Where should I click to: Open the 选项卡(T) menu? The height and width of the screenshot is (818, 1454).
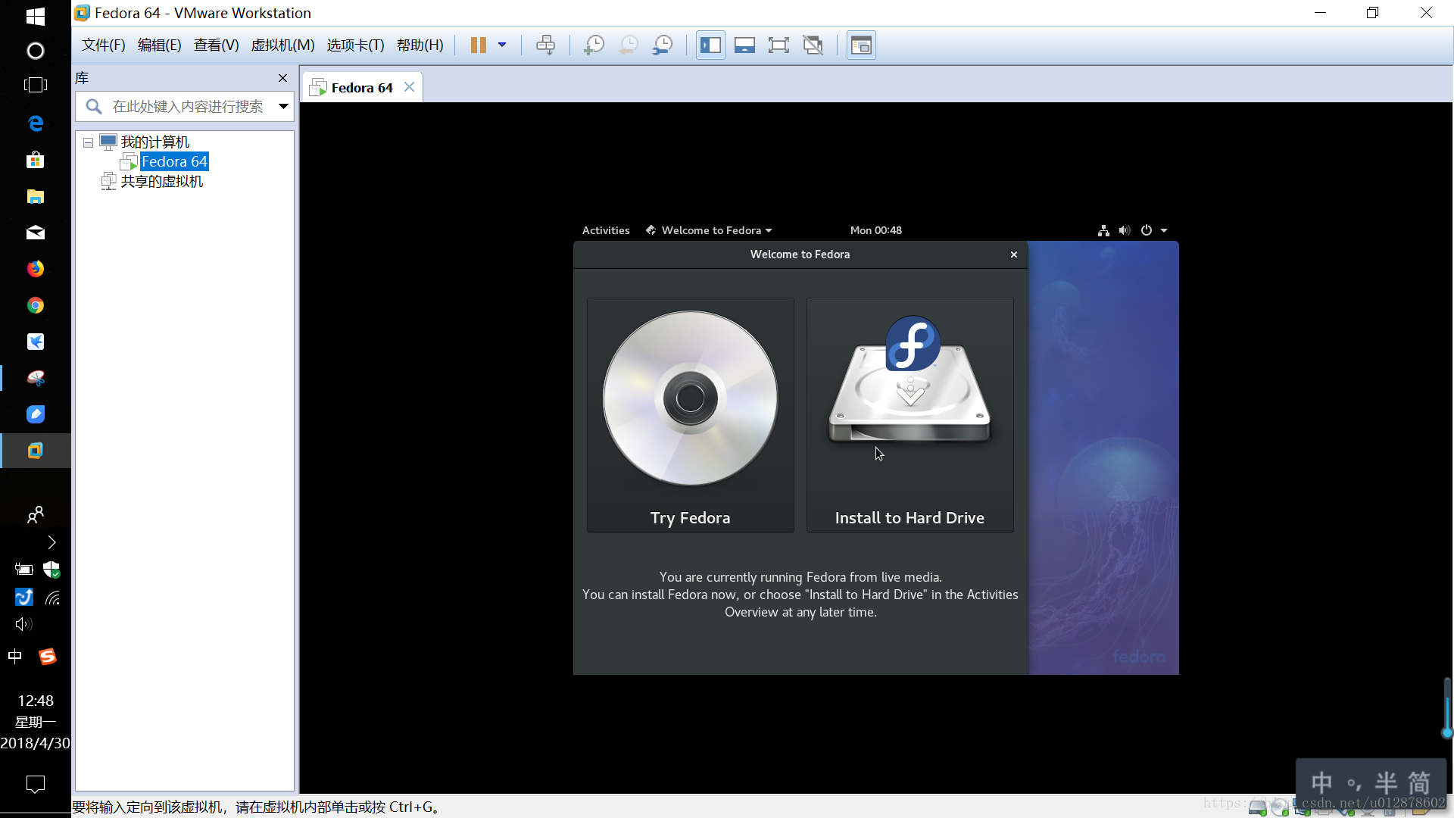tap(356, 45)
